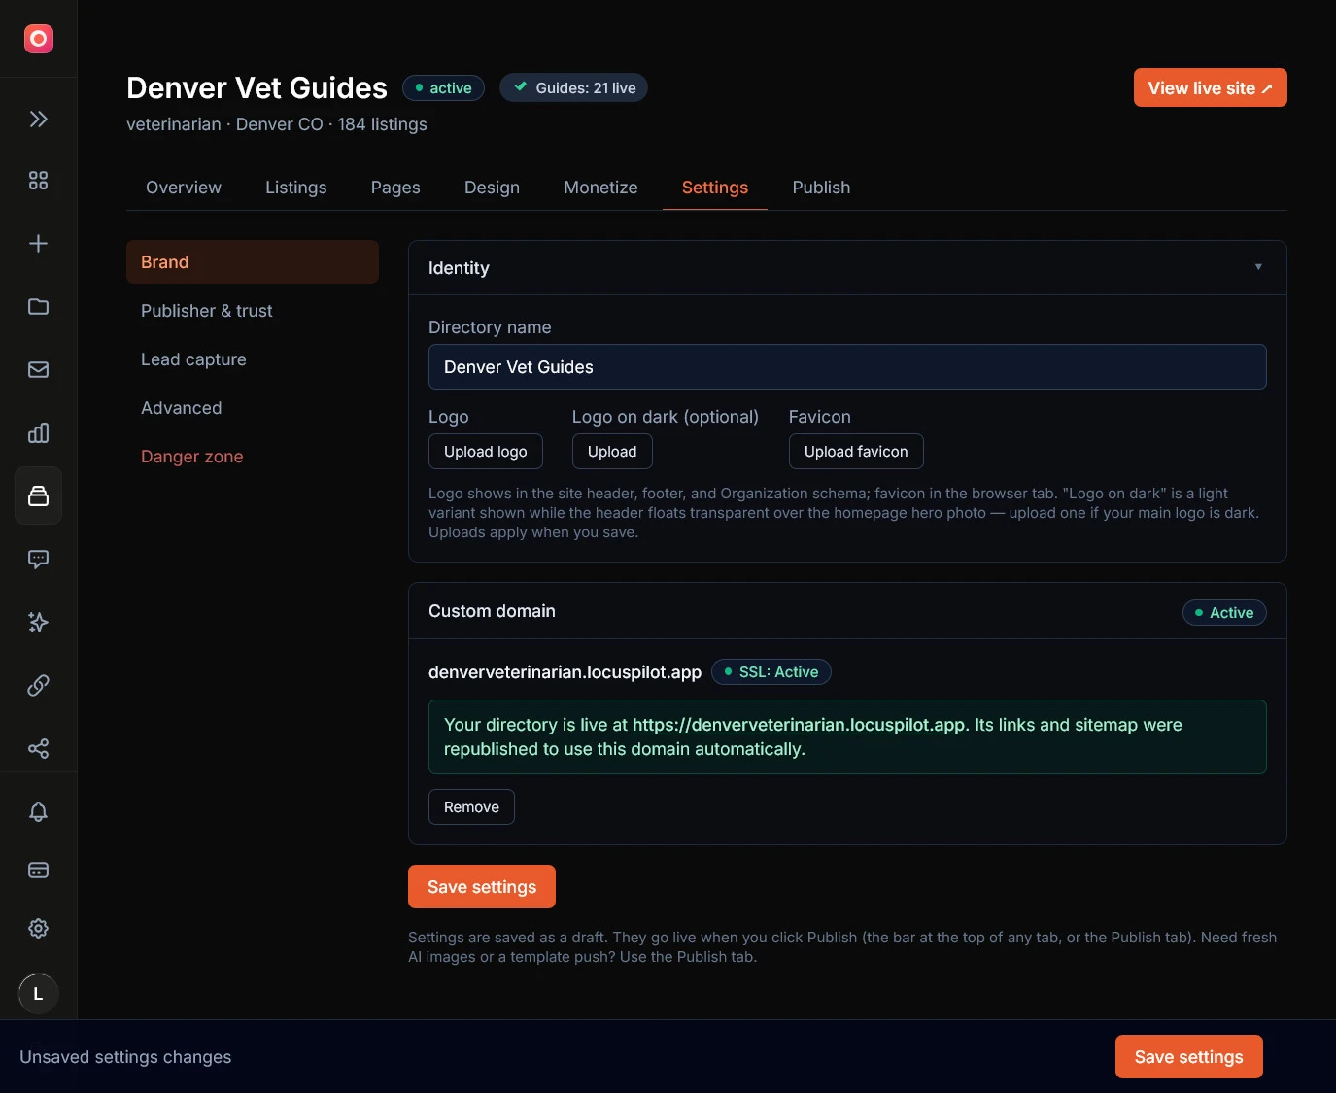This screenshot has width=1336, height=1093.
Task: Click the View live site button
Action: click(x=1210, y=87)
